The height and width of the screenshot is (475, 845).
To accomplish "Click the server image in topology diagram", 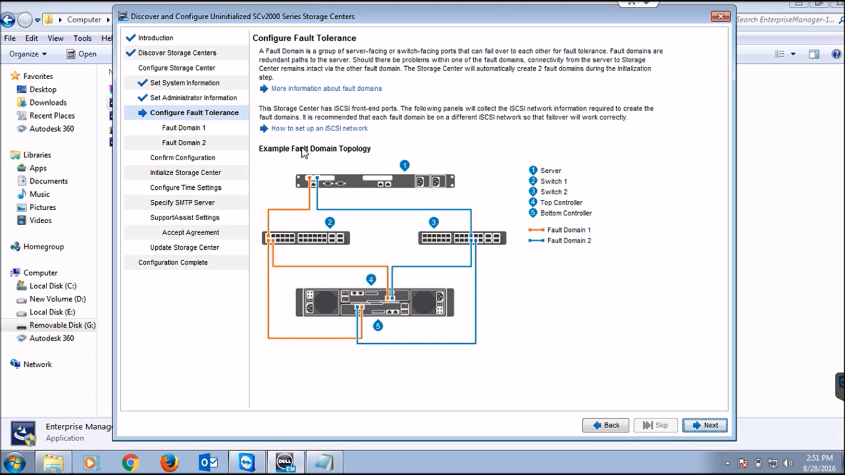I will click(375, 181).
